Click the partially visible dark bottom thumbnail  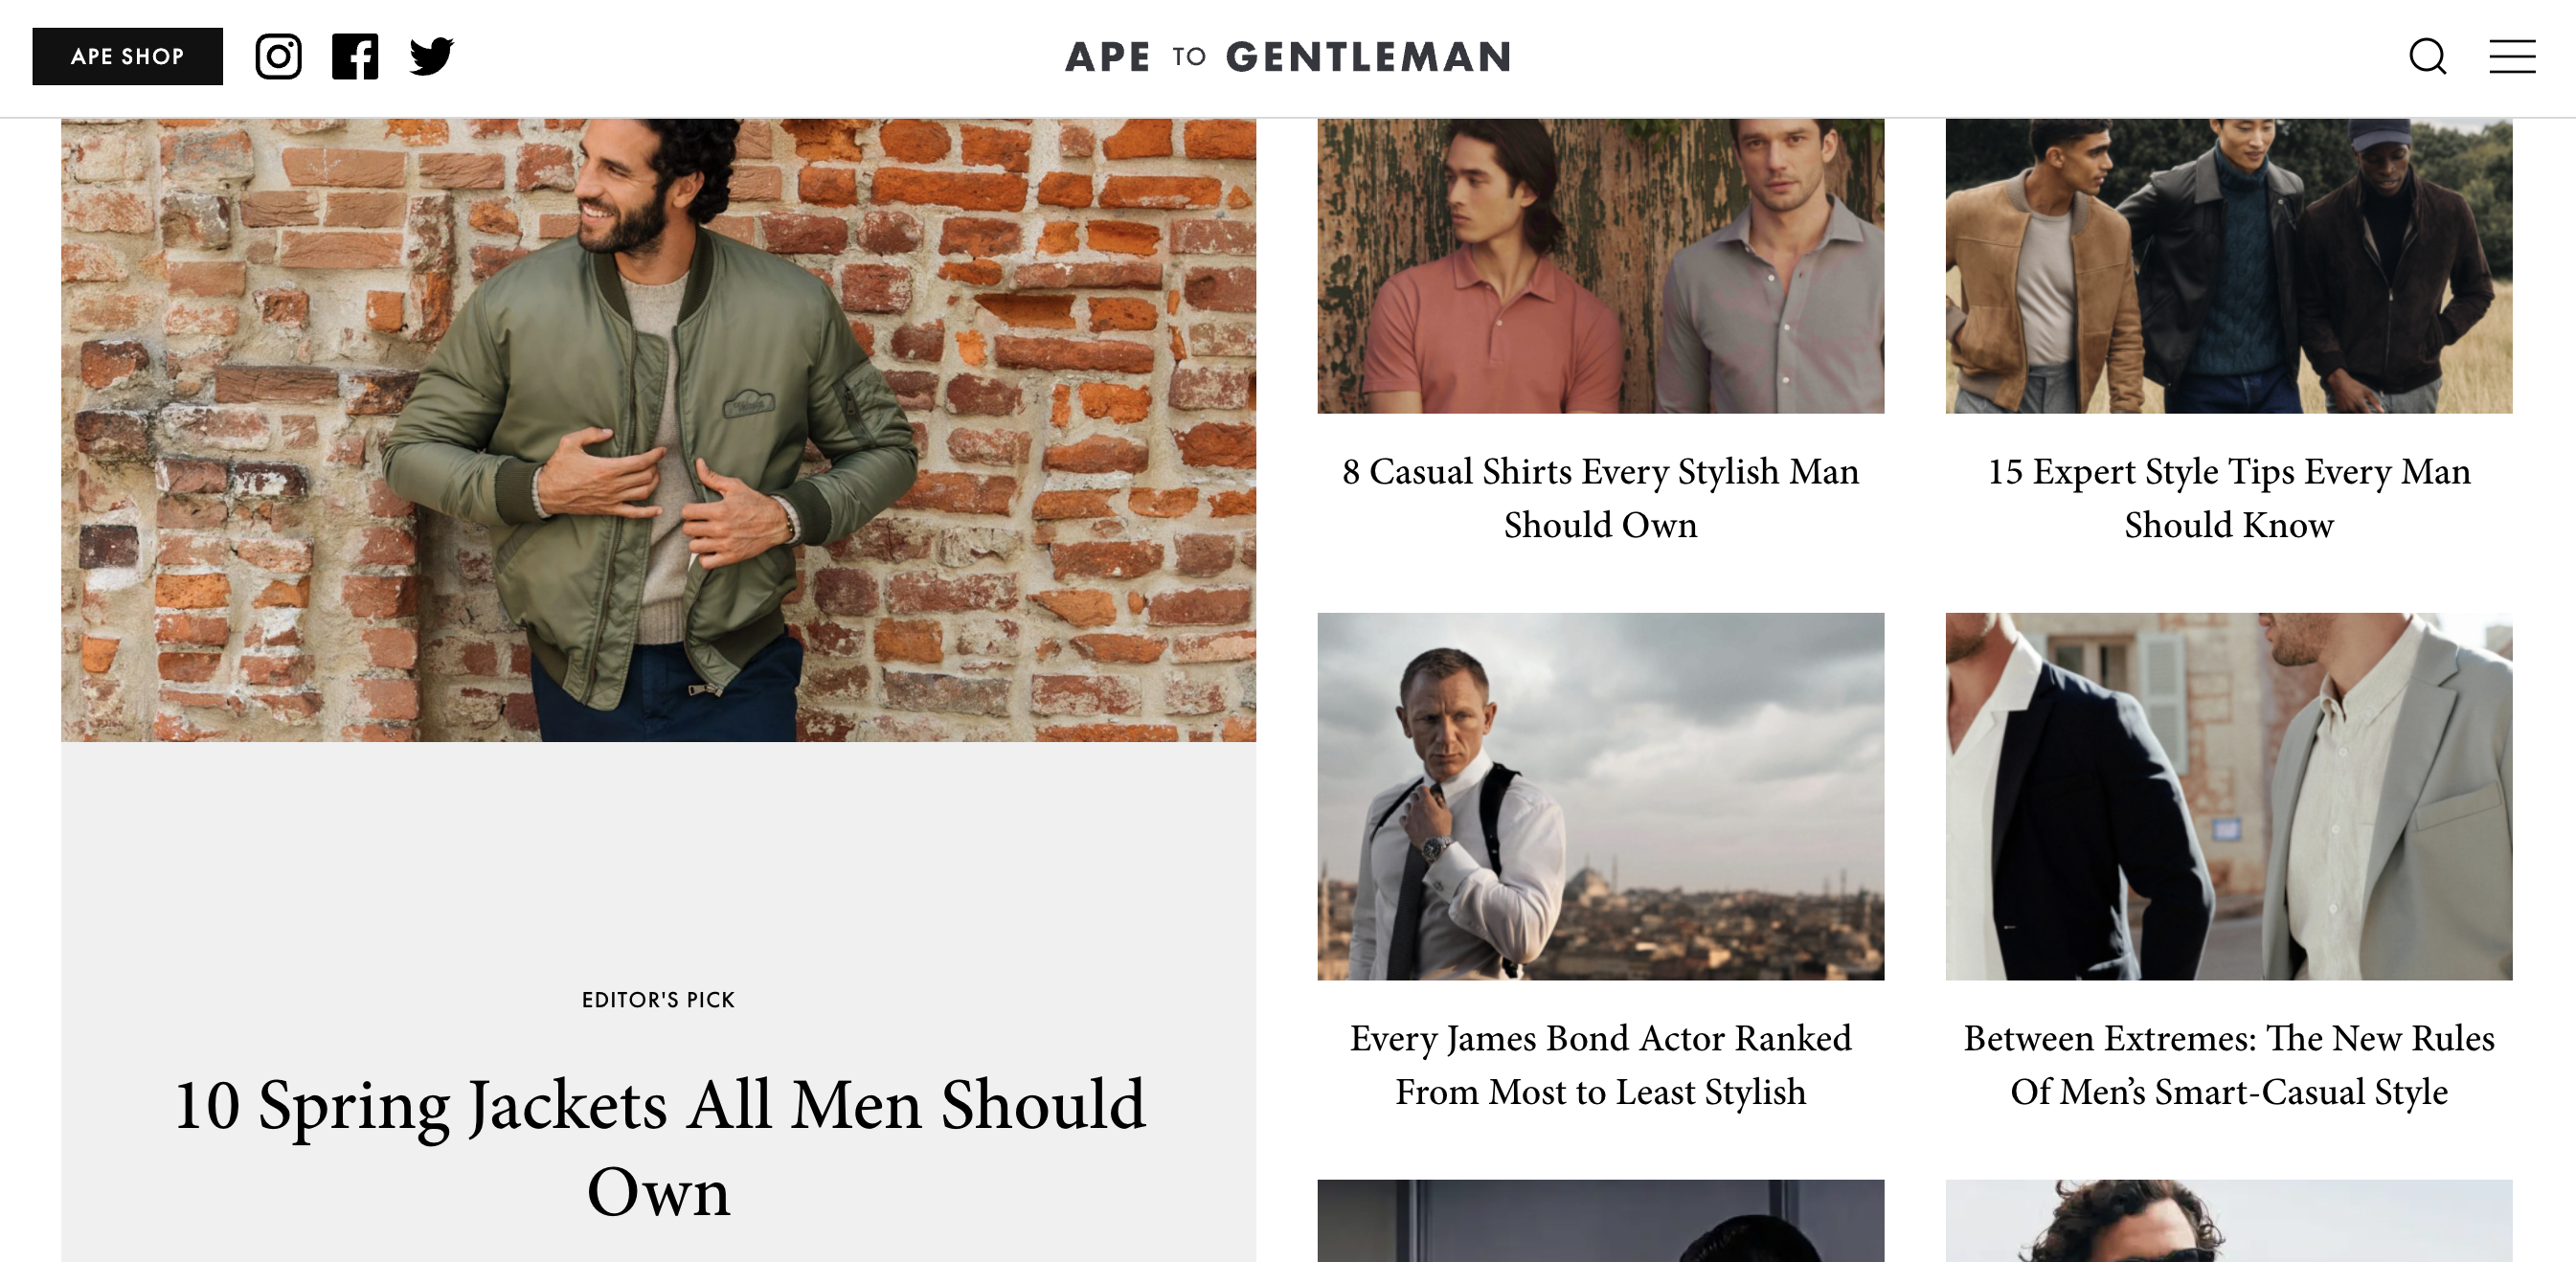(1600, 1221)
